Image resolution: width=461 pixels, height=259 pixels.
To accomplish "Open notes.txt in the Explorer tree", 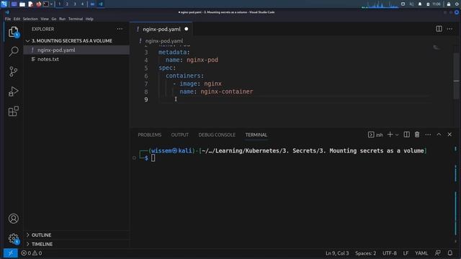I will click(76, 59).
